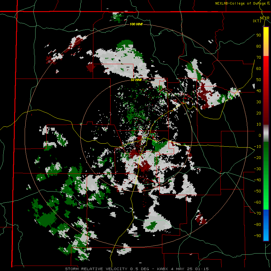
Task: Click the NEXR label above the scale
Action: pyautogui.click(x=265, y=18)
